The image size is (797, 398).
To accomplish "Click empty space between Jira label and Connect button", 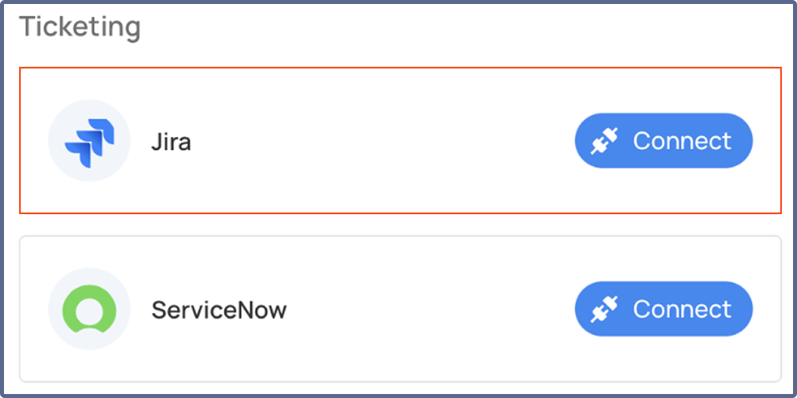I will coord(383,141).
